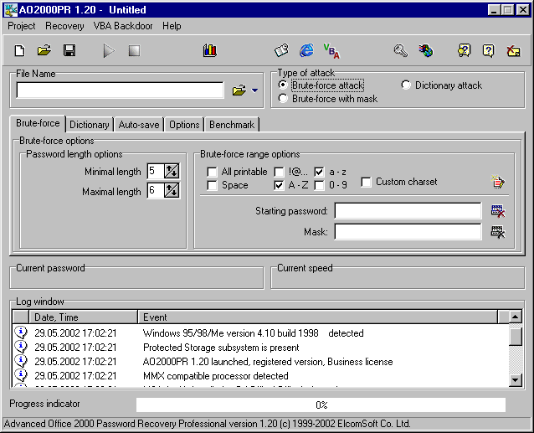Click log window scrollbar down arrow
Screen dimensions: 534x433
[516, 380]
